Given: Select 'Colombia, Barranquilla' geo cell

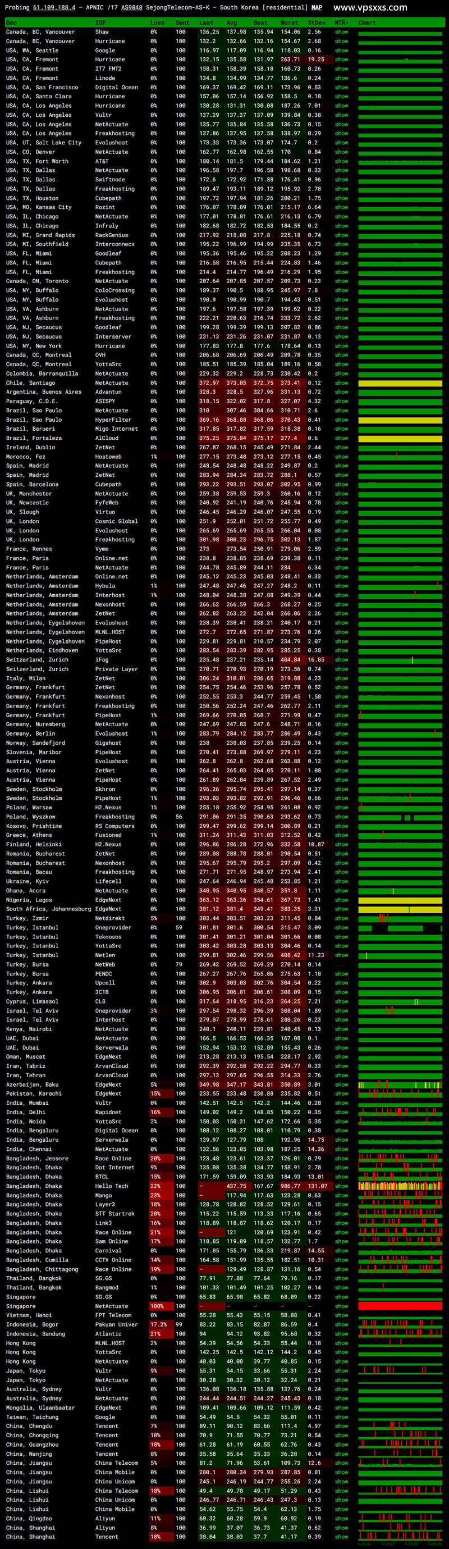Looking at the screenshot, I should pyautogui.click(x=42, y=373).
